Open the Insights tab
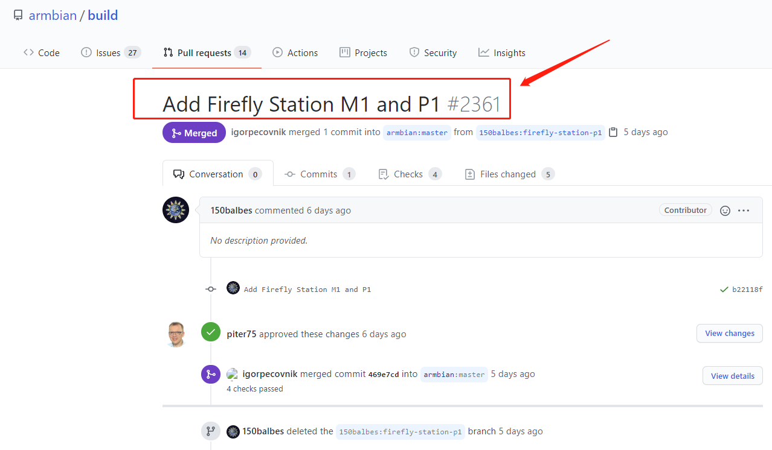 [x=501, y=52]
